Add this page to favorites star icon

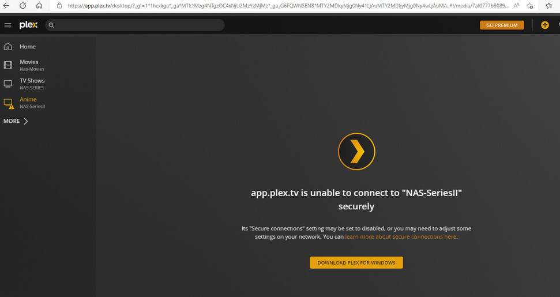[x=530, y=5]
